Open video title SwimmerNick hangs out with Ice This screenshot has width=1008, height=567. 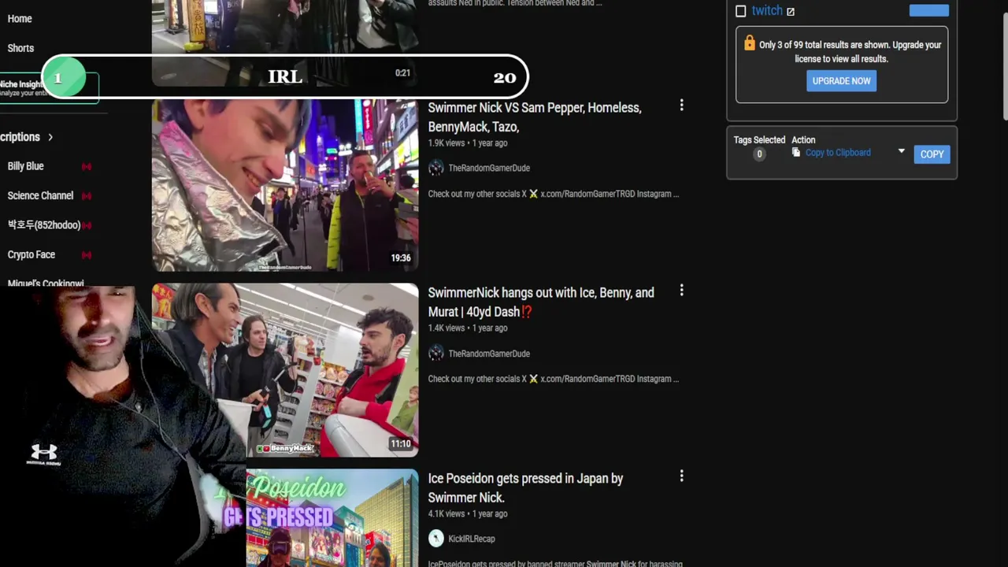541,302
